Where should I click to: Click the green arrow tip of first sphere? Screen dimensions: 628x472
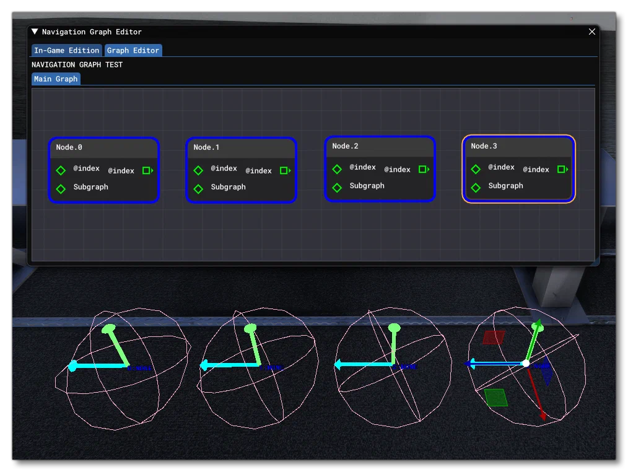click(x=108, y=330)
